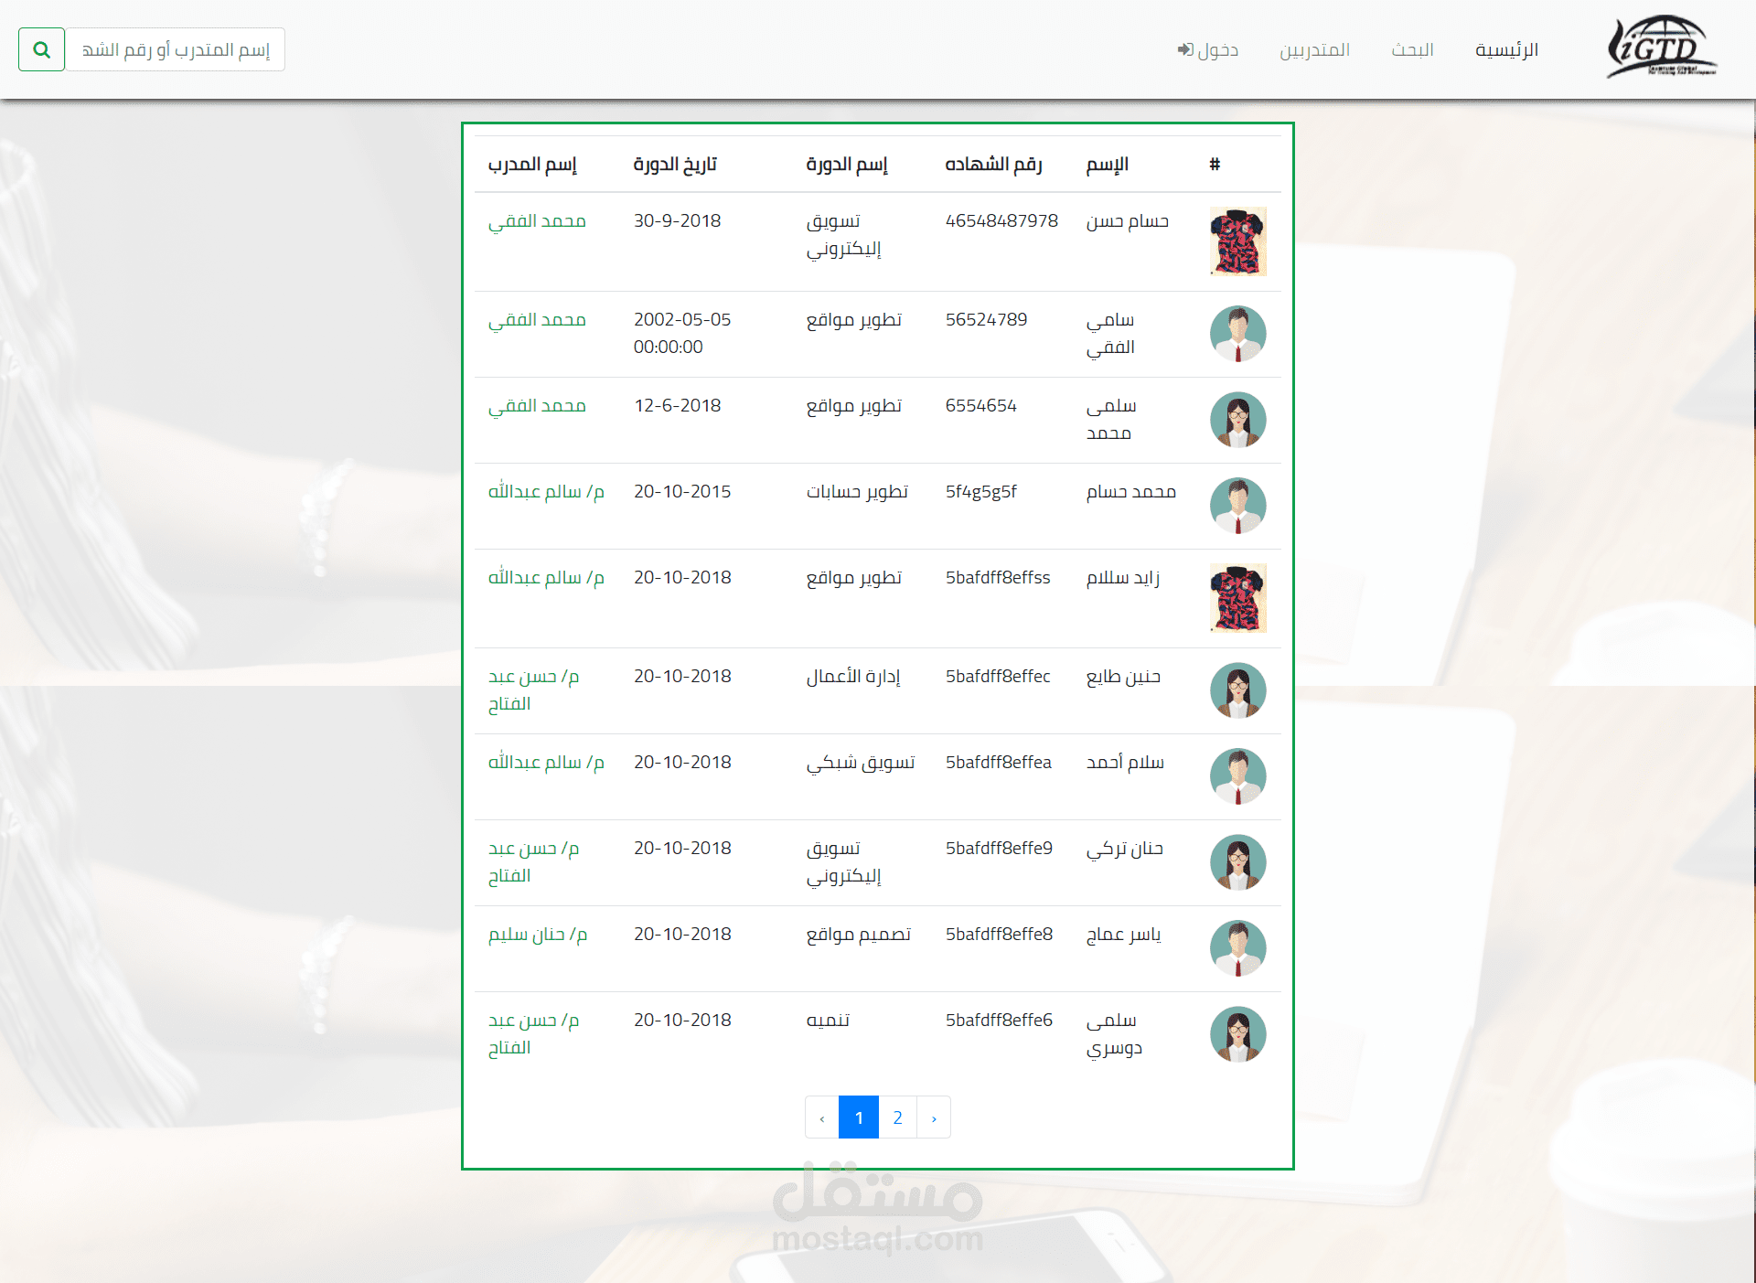Open the المتدربين trainees menu item
Viewport: 1756px width, 1283px height.
[x=1314, y=49]
